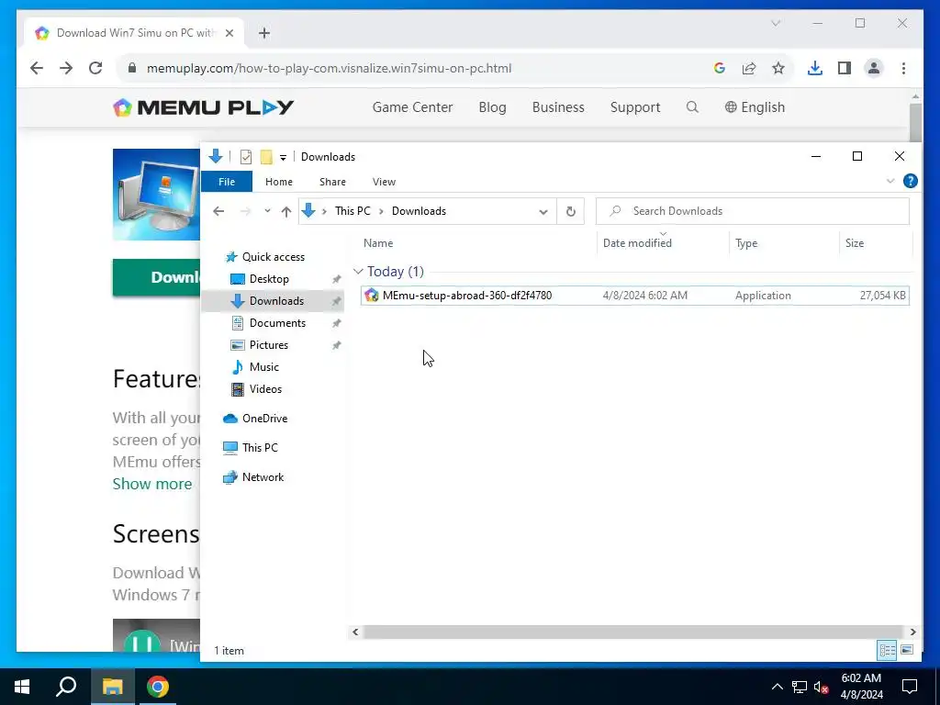Viewport: 940px width, 705px height.
Task: Open a new Chrome tab
Action: (264, 33)
